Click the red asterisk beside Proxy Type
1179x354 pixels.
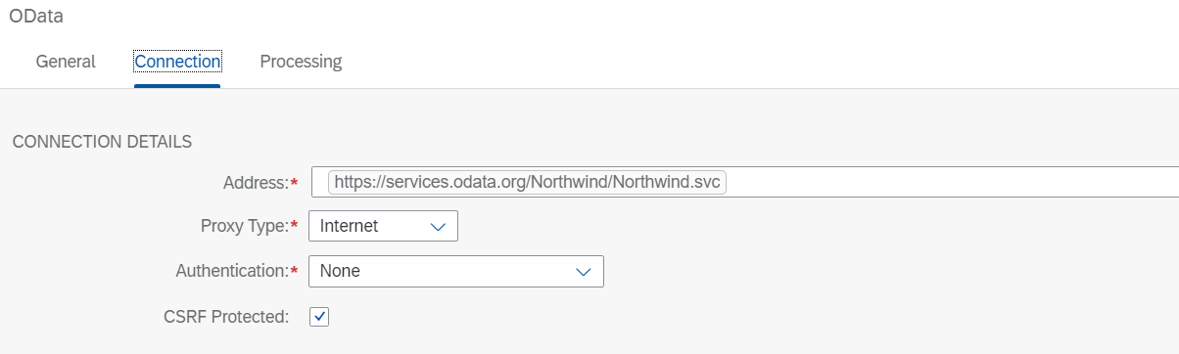294,225
